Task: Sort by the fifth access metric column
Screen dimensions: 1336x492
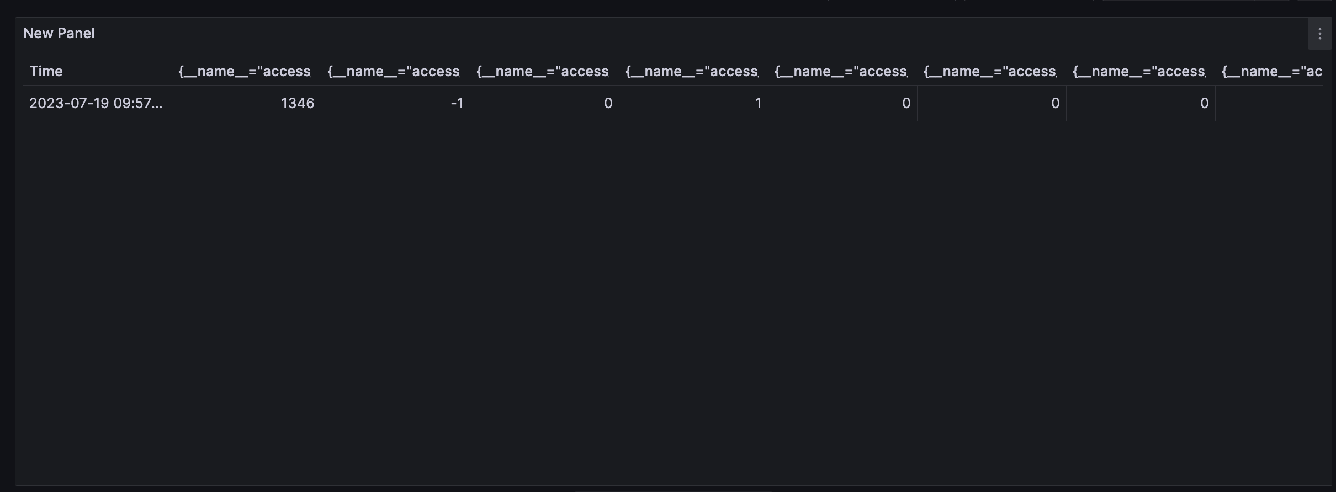Action: pos(840,71)
